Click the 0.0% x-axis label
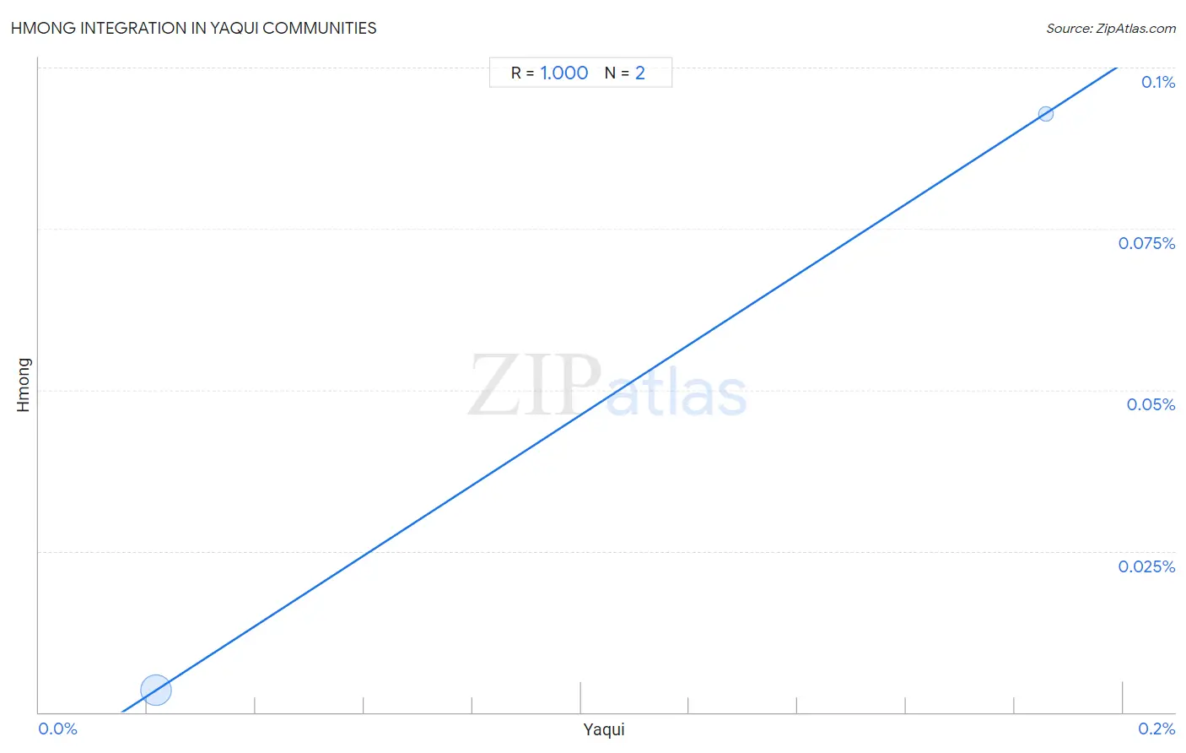1186x753 pixels. [x=58, y=729]
